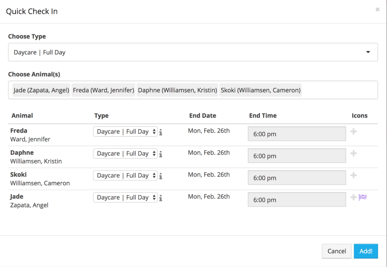Click the info icon beside Freda's type

pos(161,132)
